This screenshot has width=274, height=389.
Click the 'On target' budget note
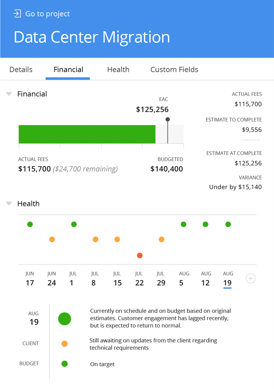(x=102, y=364)
